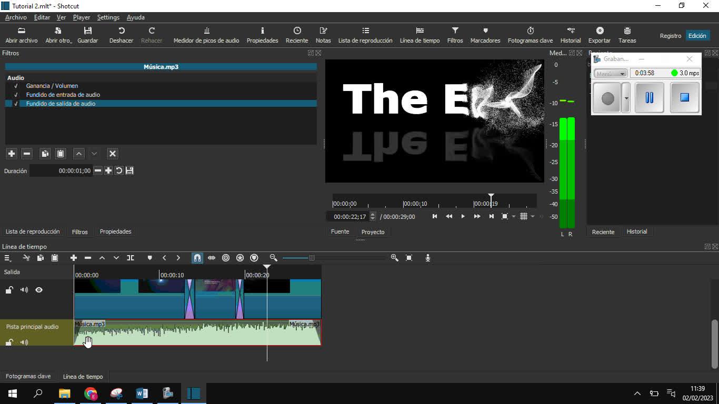Hide the video track with eye icon
Image resolution: width=719 pixels, height=404 pixels.
coord(39,290)
